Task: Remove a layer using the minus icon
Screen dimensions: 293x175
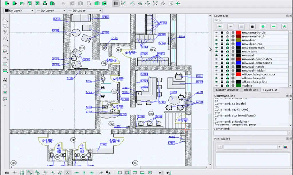Action: 274,26
